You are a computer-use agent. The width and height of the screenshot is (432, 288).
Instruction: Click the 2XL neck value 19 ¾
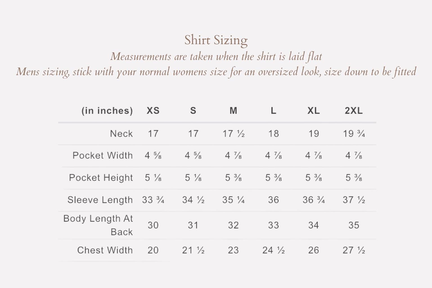click(x=354, y=134)
